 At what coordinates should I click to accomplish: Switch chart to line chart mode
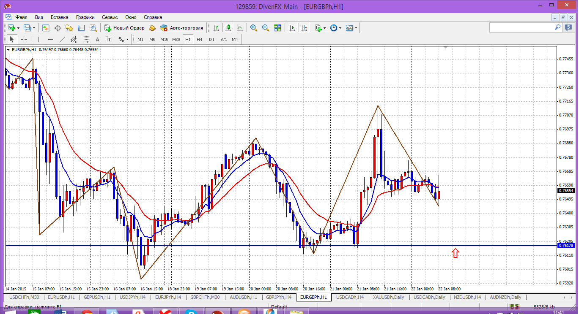pos(240,28)
